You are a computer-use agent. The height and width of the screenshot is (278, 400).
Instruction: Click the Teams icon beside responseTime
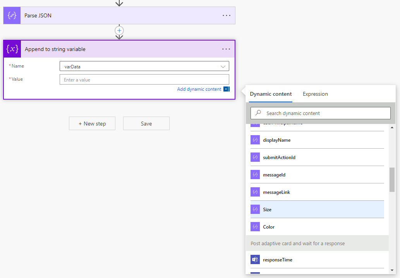(255, 260)
